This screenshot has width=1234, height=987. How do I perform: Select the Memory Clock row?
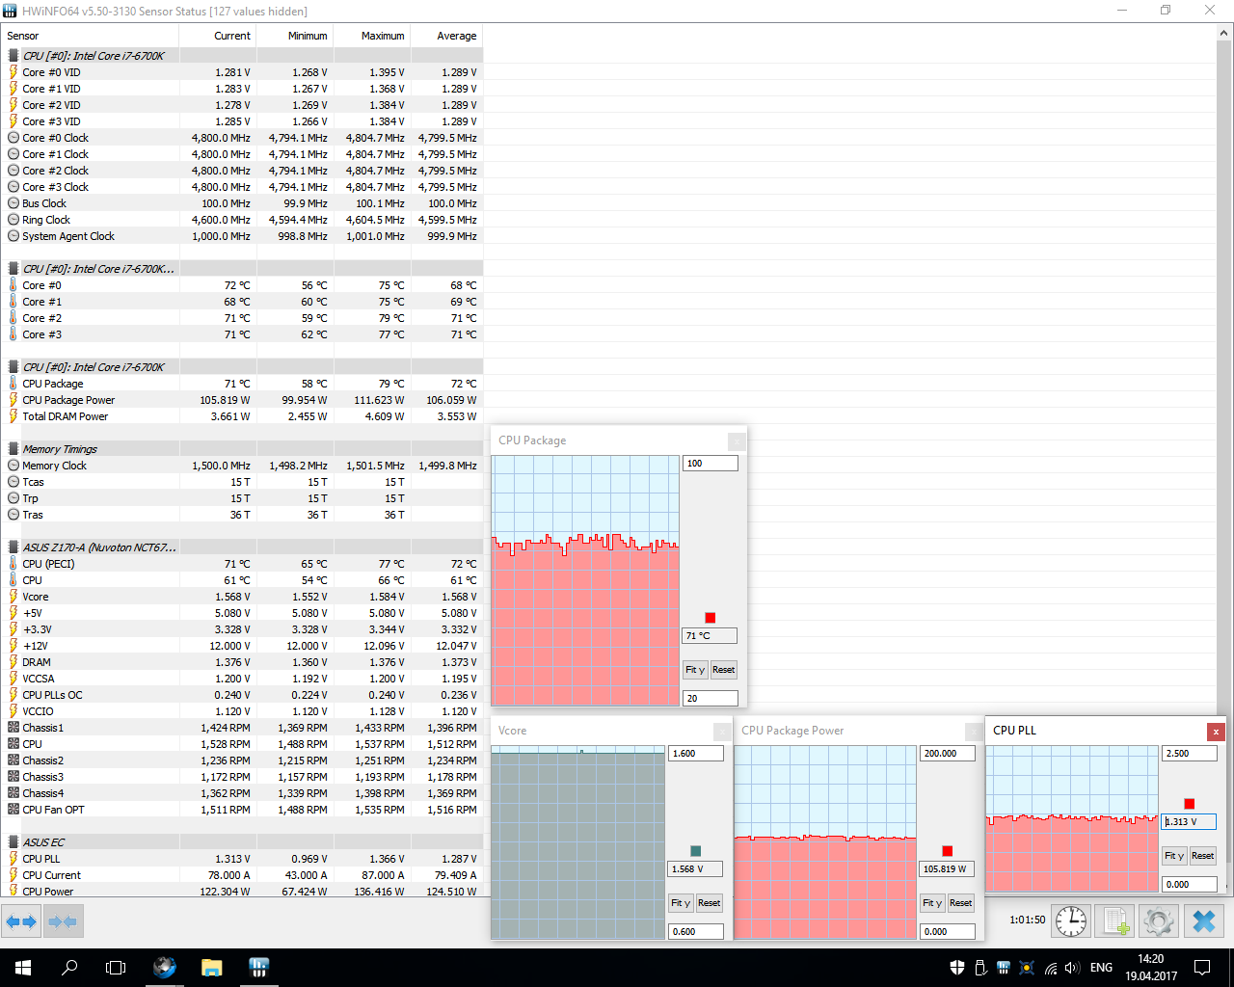pos(242,466)
